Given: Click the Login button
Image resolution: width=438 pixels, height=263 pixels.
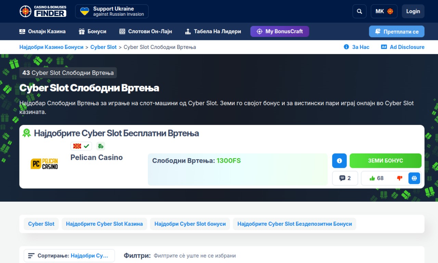Looking at the screenshot, I should (413, 11).
